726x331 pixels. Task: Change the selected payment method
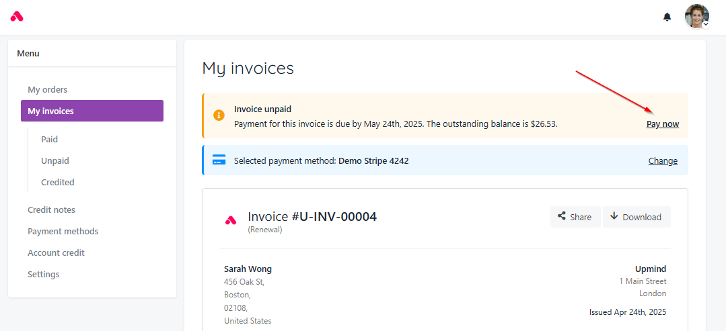tap(663, 161)
